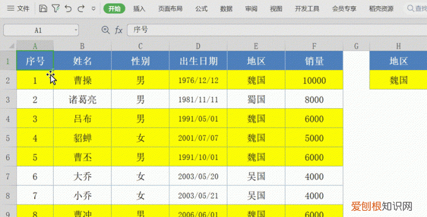Click the zoom magnifier icon by formula bar
The image size is (427, 217).
(x=105, y=30)
